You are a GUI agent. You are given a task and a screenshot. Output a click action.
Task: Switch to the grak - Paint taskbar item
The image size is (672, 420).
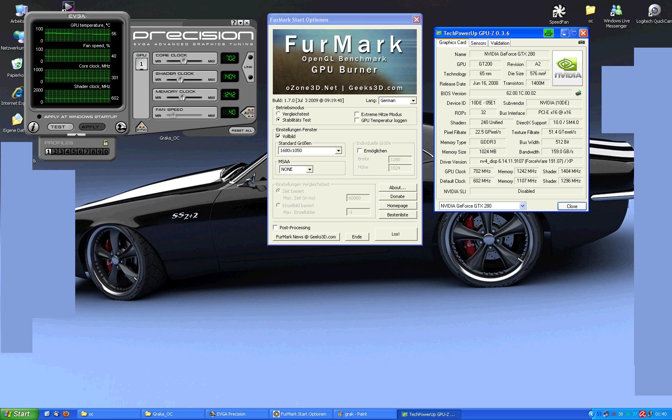pos(365,414)
